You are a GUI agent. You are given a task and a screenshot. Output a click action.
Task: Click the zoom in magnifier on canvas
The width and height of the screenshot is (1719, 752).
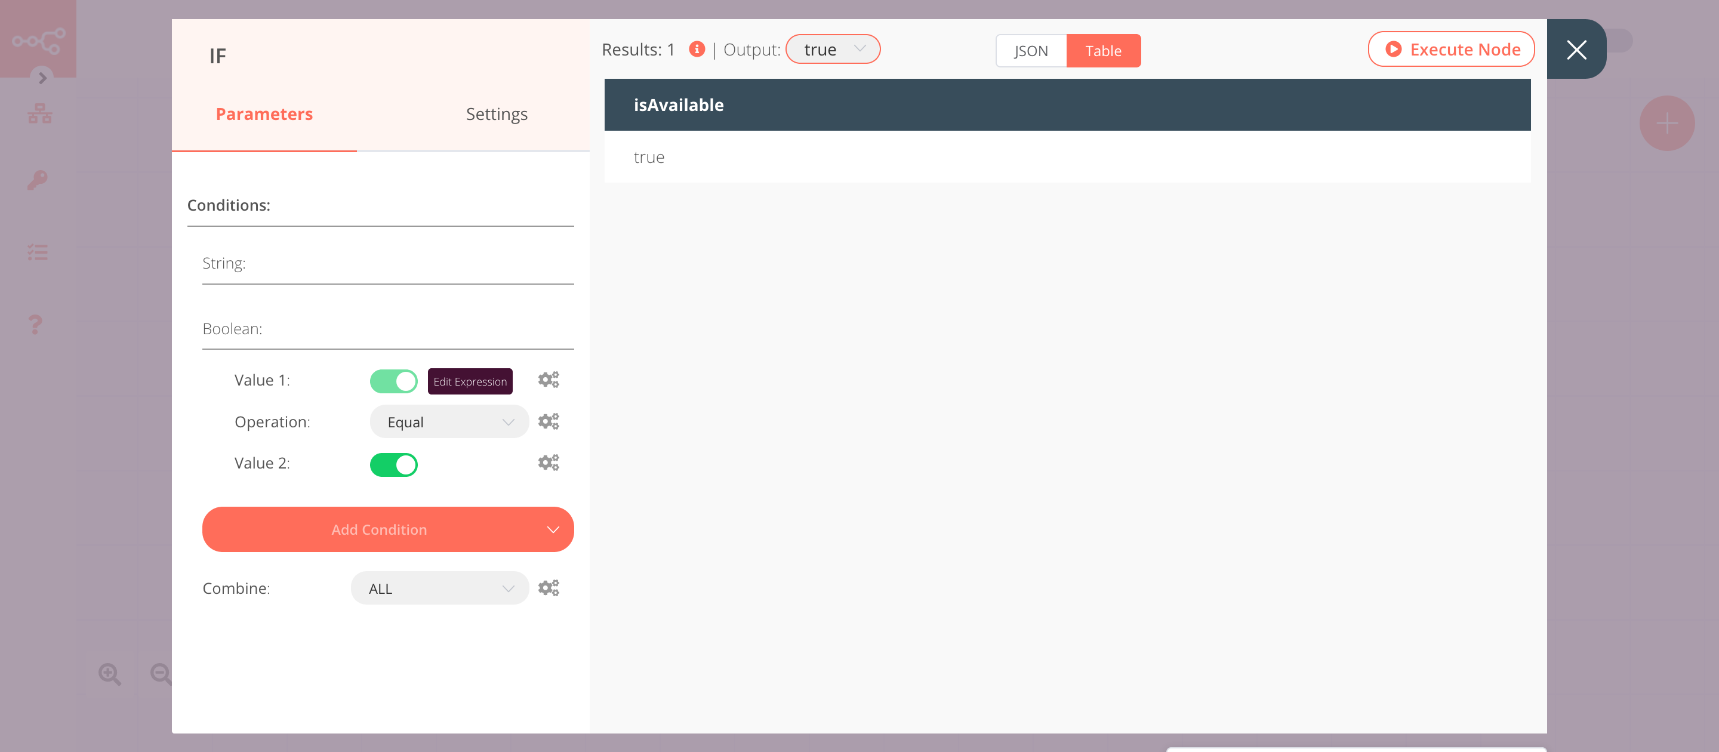(110, 674)
